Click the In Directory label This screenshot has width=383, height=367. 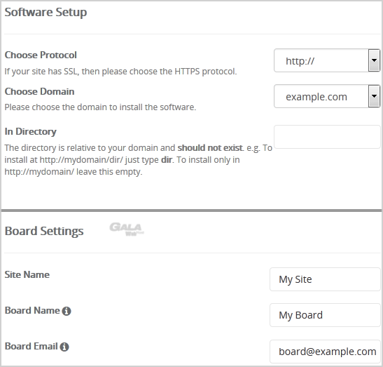(x=31, y=132)
